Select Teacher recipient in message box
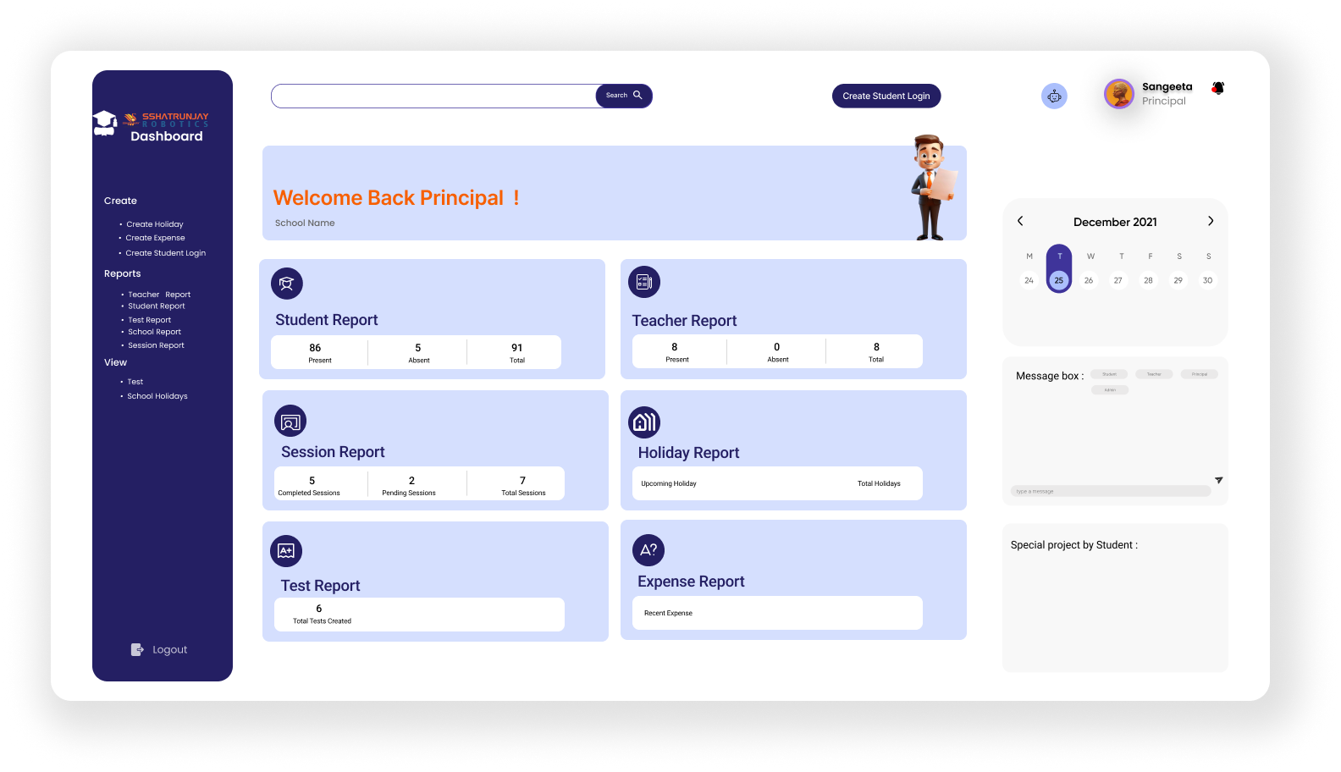The height and width of the screenshot is (772, 1341). point(1154,374)
